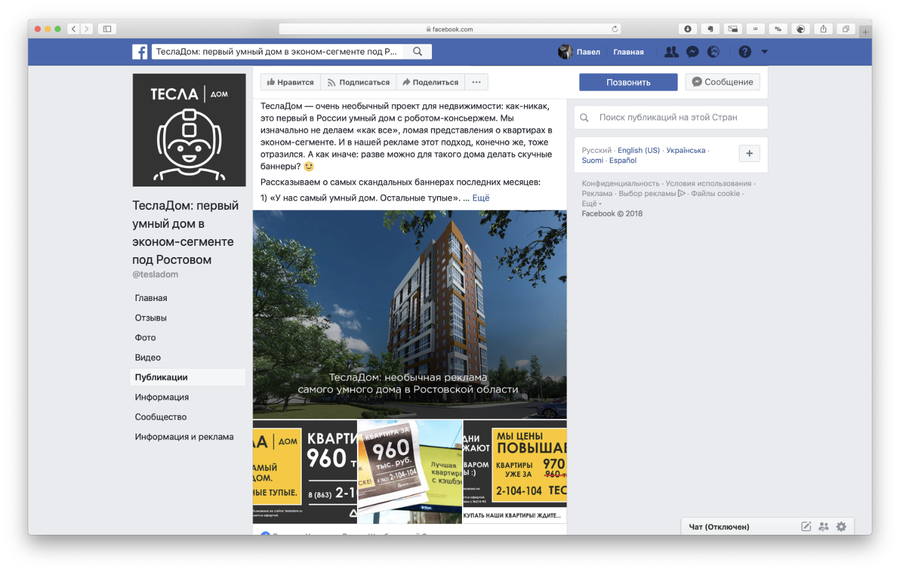
Task: Open the three-dots more actions menu
Action: [x=476, y=82]
